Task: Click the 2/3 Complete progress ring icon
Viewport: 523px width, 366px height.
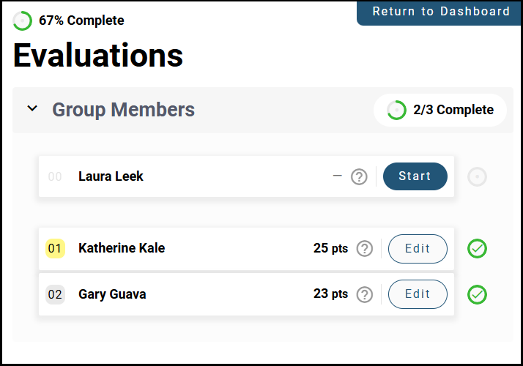Action: point(396,111)
